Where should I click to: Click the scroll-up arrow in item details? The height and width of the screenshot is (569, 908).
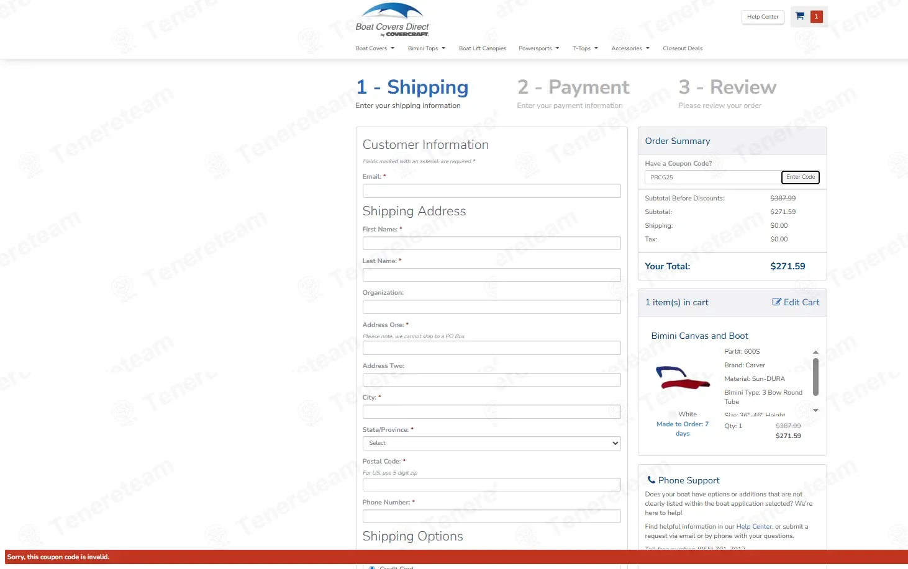815,352
